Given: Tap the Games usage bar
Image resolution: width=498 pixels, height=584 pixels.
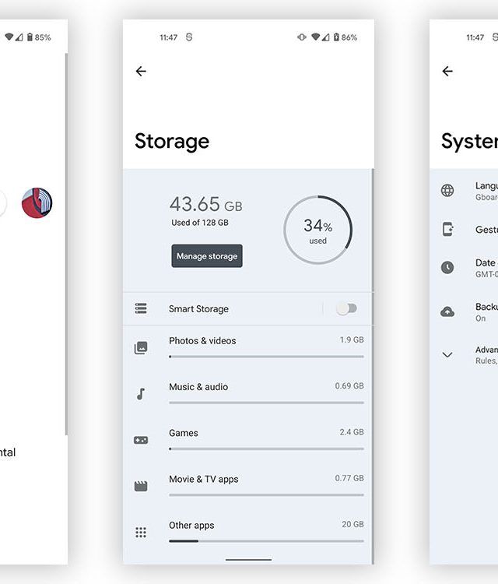Looking at the screenshot, I should (266, 449).
